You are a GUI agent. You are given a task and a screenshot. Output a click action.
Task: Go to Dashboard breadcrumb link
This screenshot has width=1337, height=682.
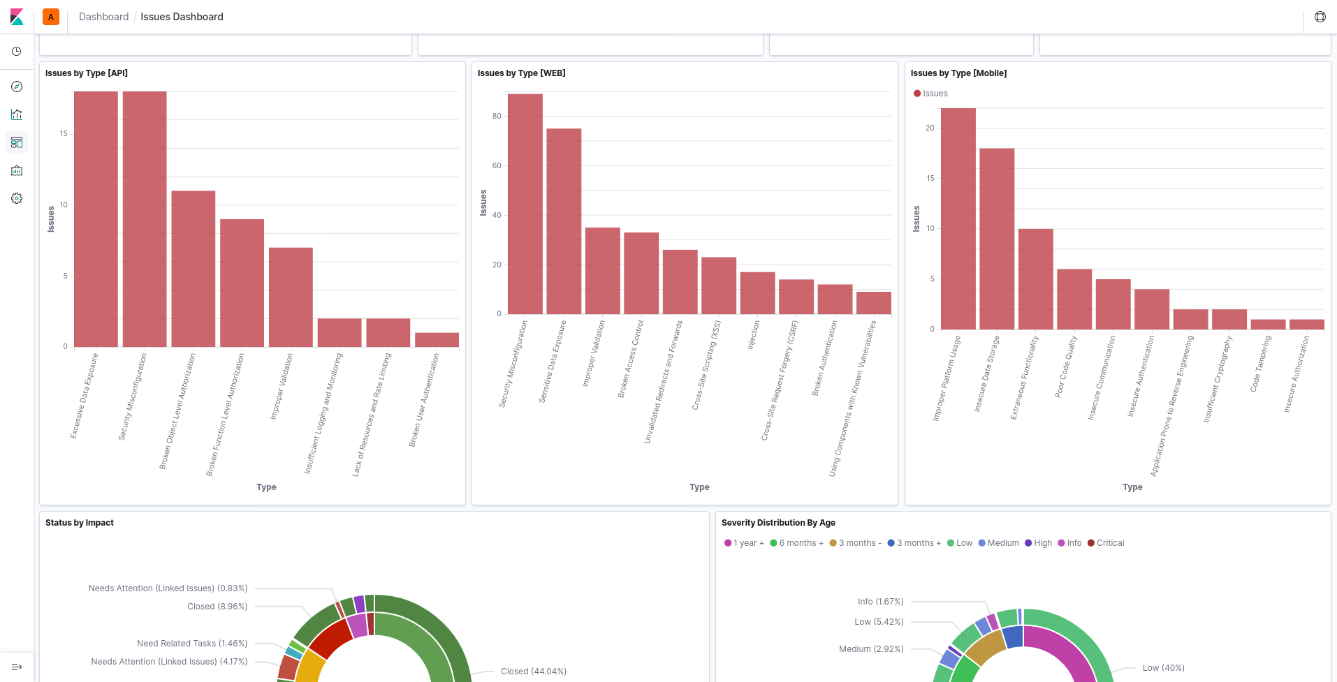point(103,17)
